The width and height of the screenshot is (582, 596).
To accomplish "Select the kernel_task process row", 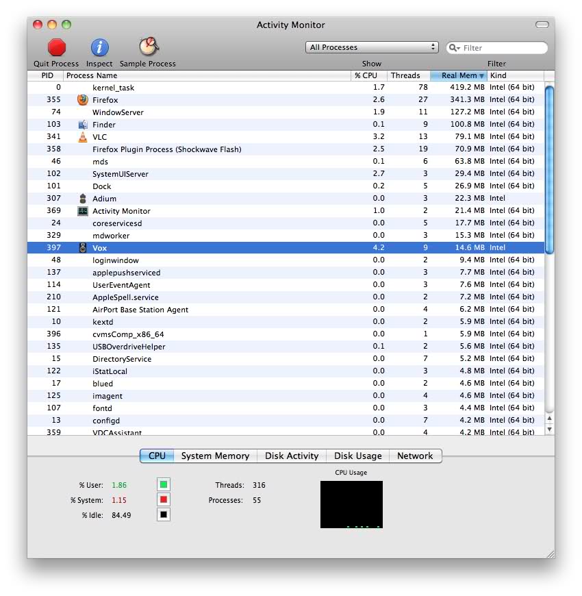I will pos(286,88).
